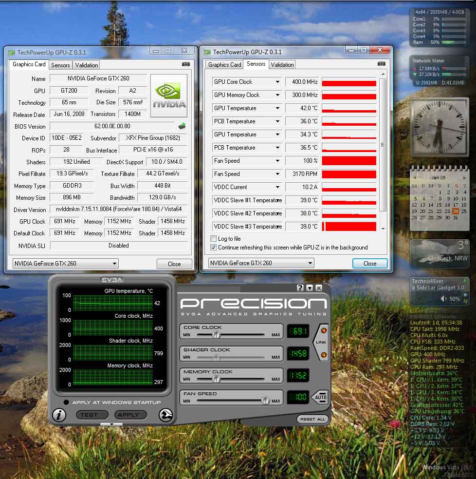Click the GPU-Z title icon in Sensors window
This screenshot has height=479, width=476.
tap(207, 52)
